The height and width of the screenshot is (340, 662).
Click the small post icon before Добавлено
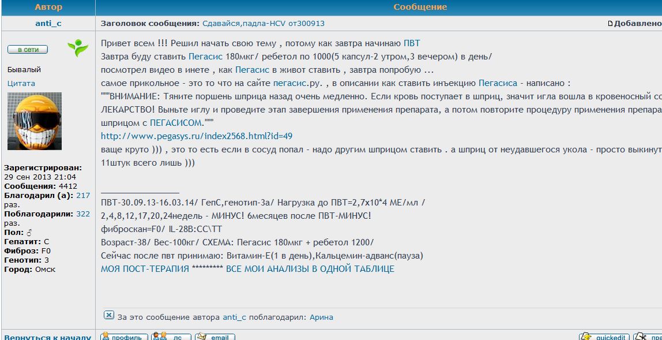click(x=610, y=24)
